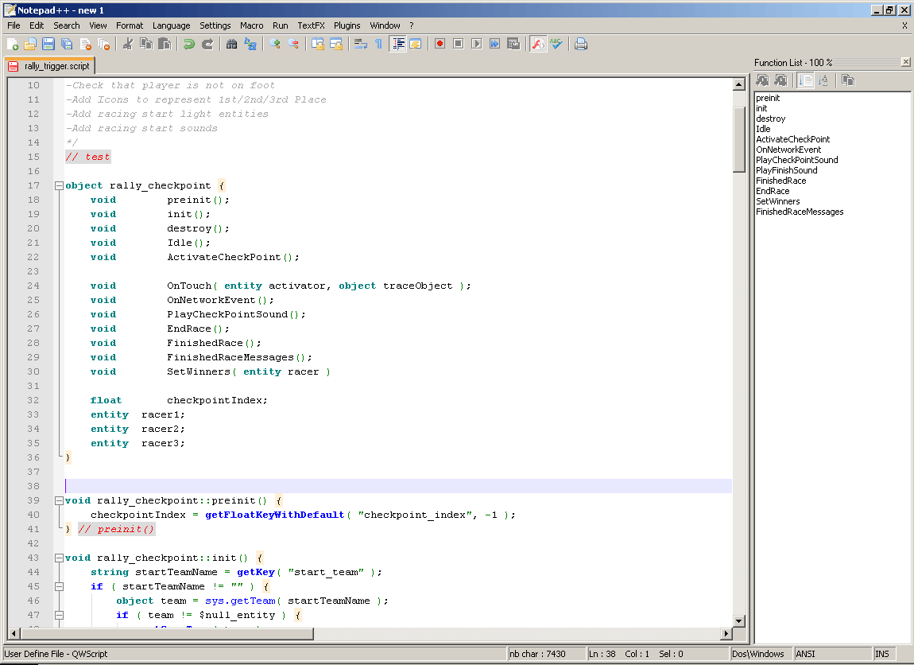This screenshot has width=914, height=665.
Task: Click the copy icon in the Function List toolbar
Action: click(848, 80)
